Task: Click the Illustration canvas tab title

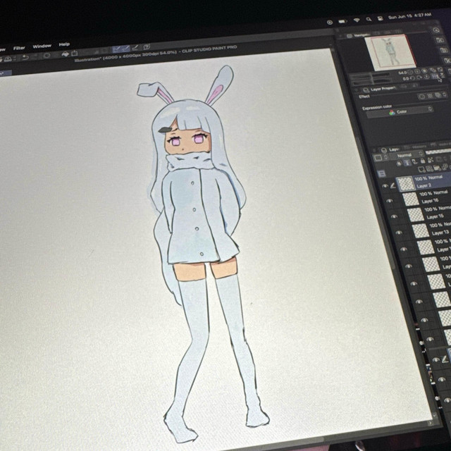Action: (155, 54)
